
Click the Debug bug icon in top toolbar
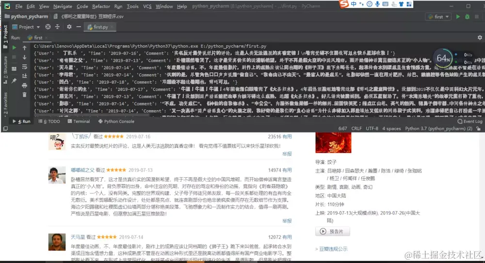click(468, 16)
